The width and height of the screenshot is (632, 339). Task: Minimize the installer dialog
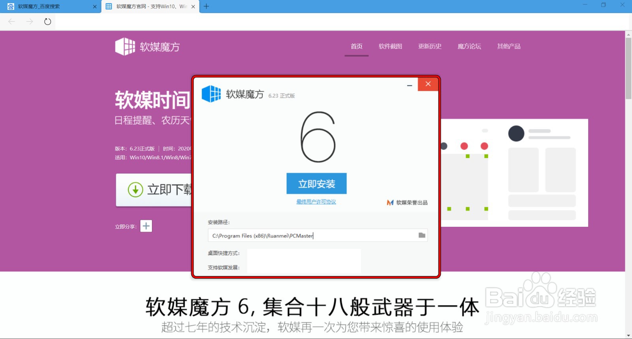(x=410, y=85)
